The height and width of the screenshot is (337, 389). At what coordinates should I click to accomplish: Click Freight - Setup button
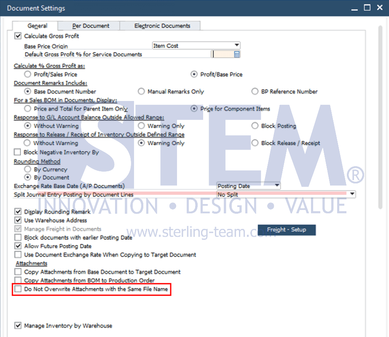pos(287,230)
